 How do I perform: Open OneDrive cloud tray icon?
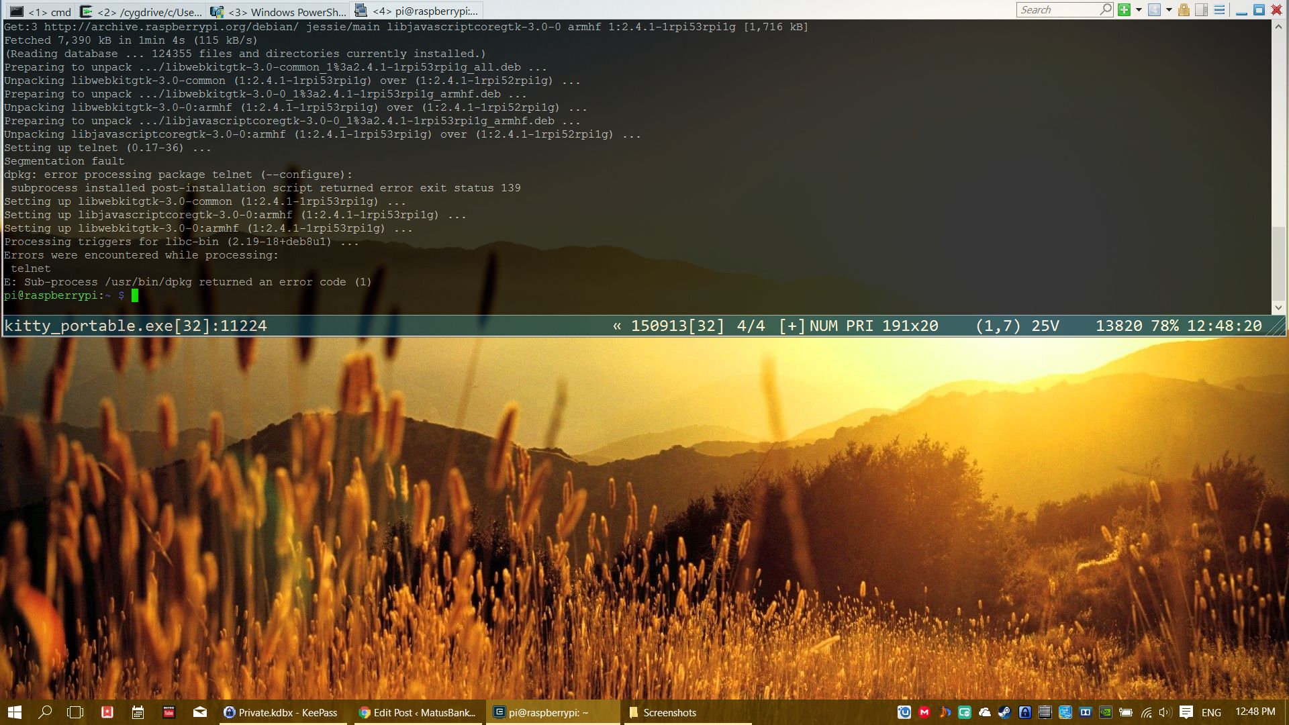pos(985,712)
